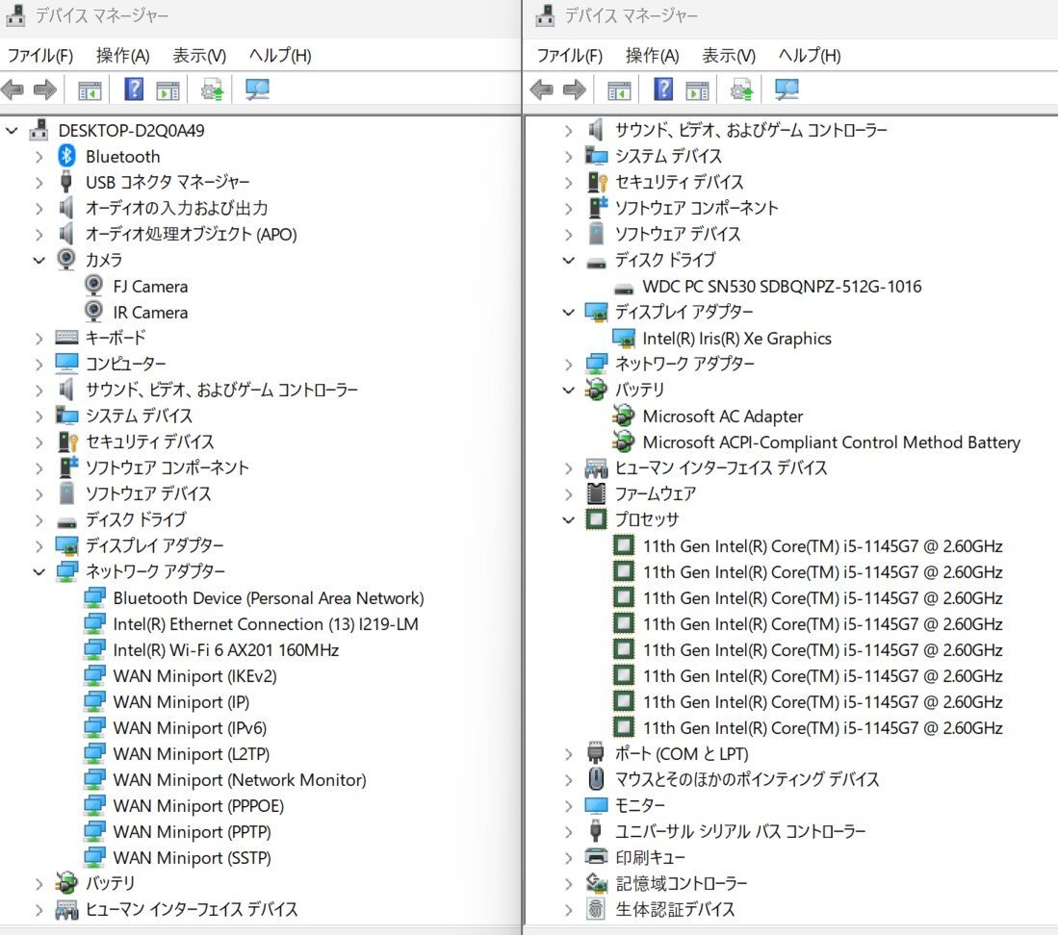Image resolution: width=1058 pixels, height=935 pixels.
Task: Click the 印刷キュー printer icon
Action: coord(596,857)
